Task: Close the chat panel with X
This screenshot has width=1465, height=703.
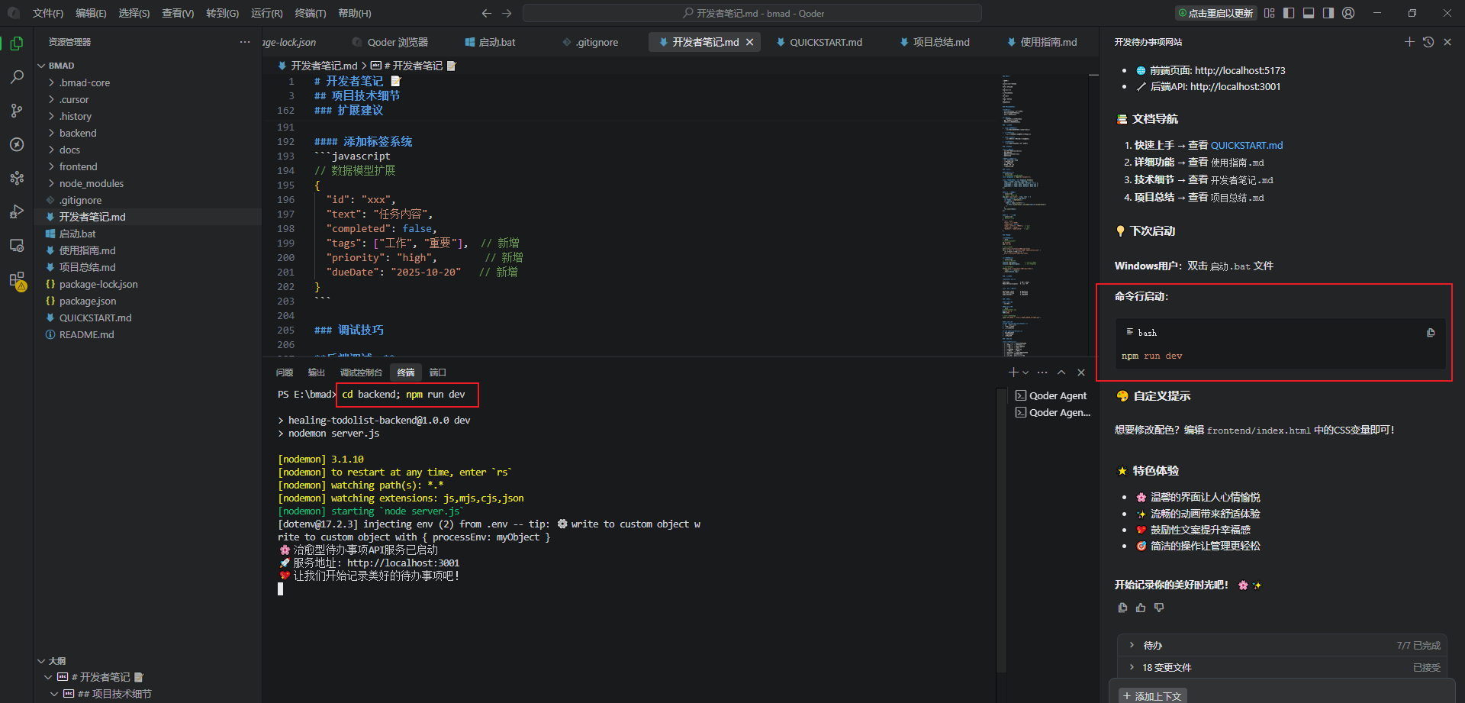Action: [1447, 42]
